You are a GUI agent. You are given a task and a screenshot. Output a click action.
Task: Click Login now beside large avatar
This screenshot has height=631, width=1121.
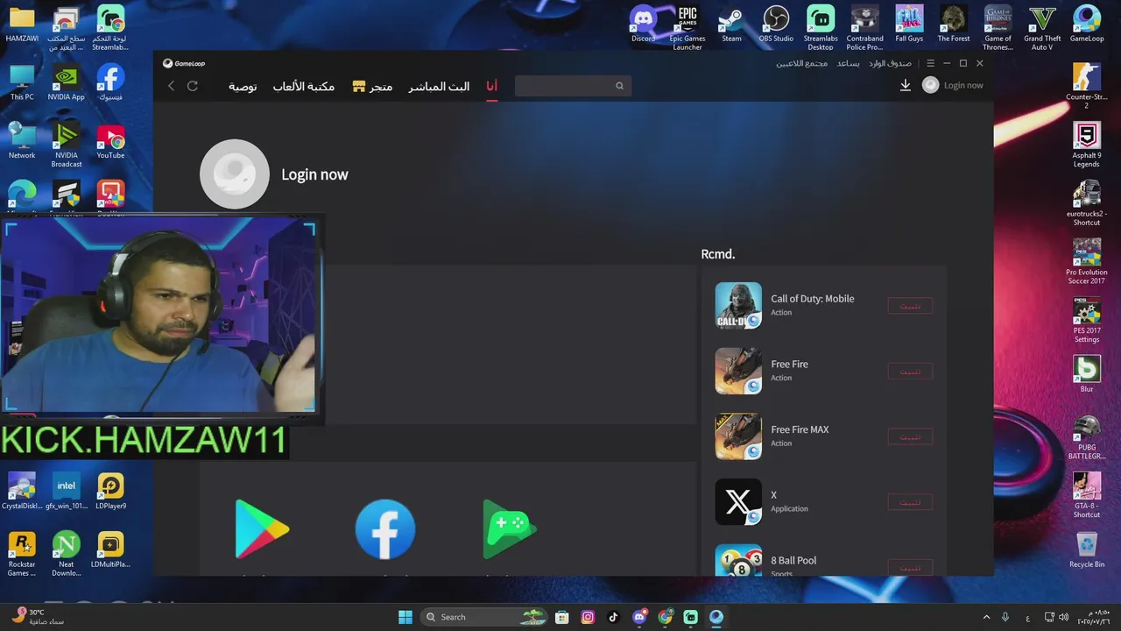click(x=314, y=174)
